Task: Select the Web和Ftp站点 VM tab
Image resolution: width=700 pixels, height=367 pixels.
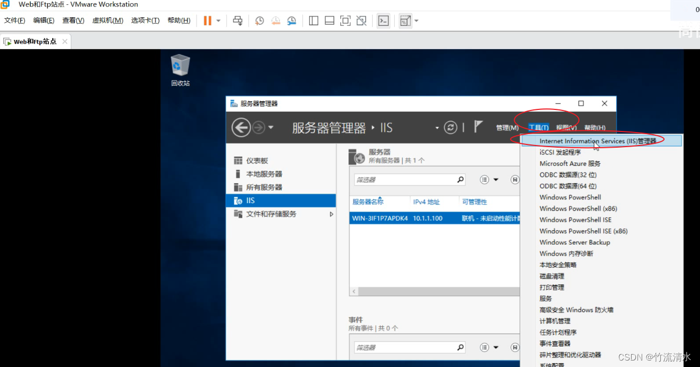Action: pos(35,41)
